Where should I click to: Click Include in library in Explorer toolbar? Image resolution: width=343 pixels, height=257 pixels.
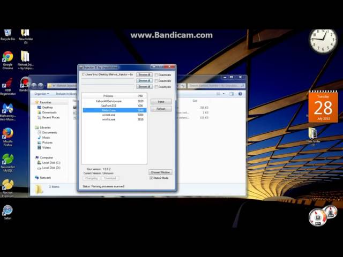(66, 94)
